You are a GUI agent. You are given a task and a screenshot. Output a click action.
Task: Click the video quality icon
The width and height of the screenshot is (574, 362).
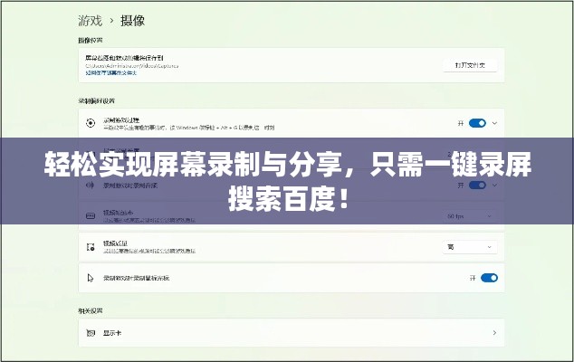pos(89,246)
